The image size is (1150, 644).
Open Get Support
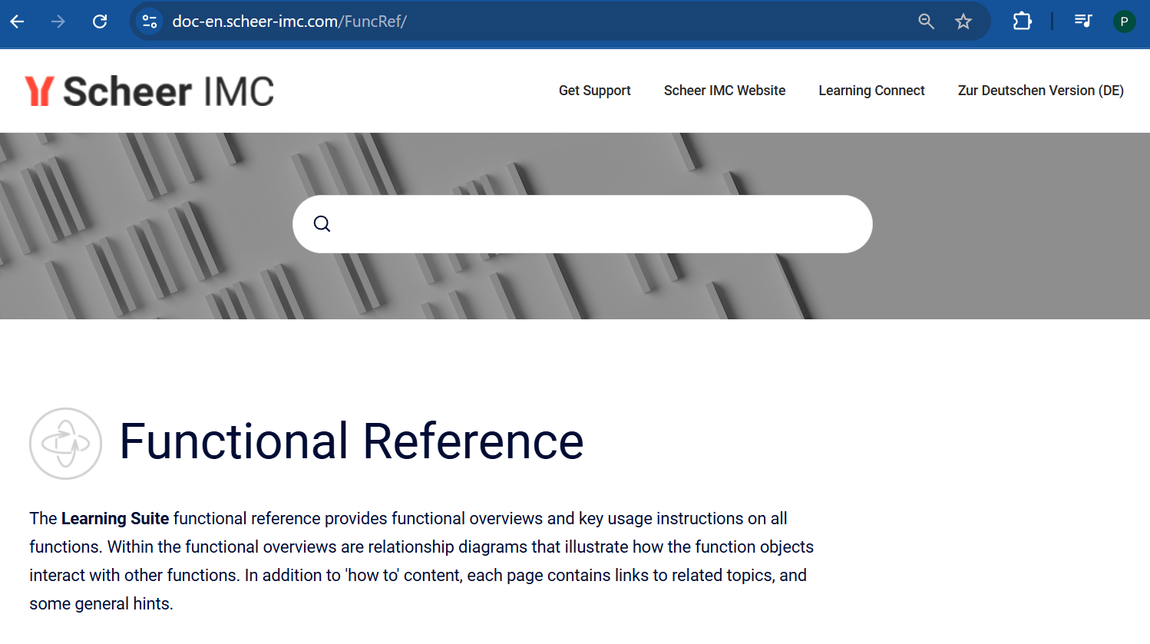point(595,90)
